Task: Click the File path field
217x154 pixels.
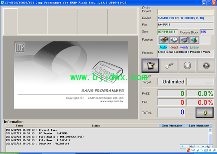Action: tap(186, 25)
